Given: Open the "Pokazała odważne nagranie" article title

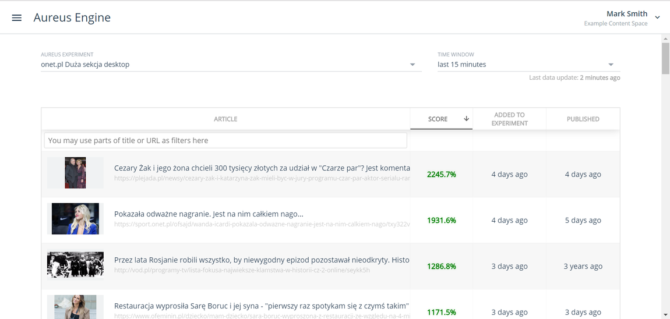Looking at the screenshot, I should pyautogui.click(x=209, y=214).
